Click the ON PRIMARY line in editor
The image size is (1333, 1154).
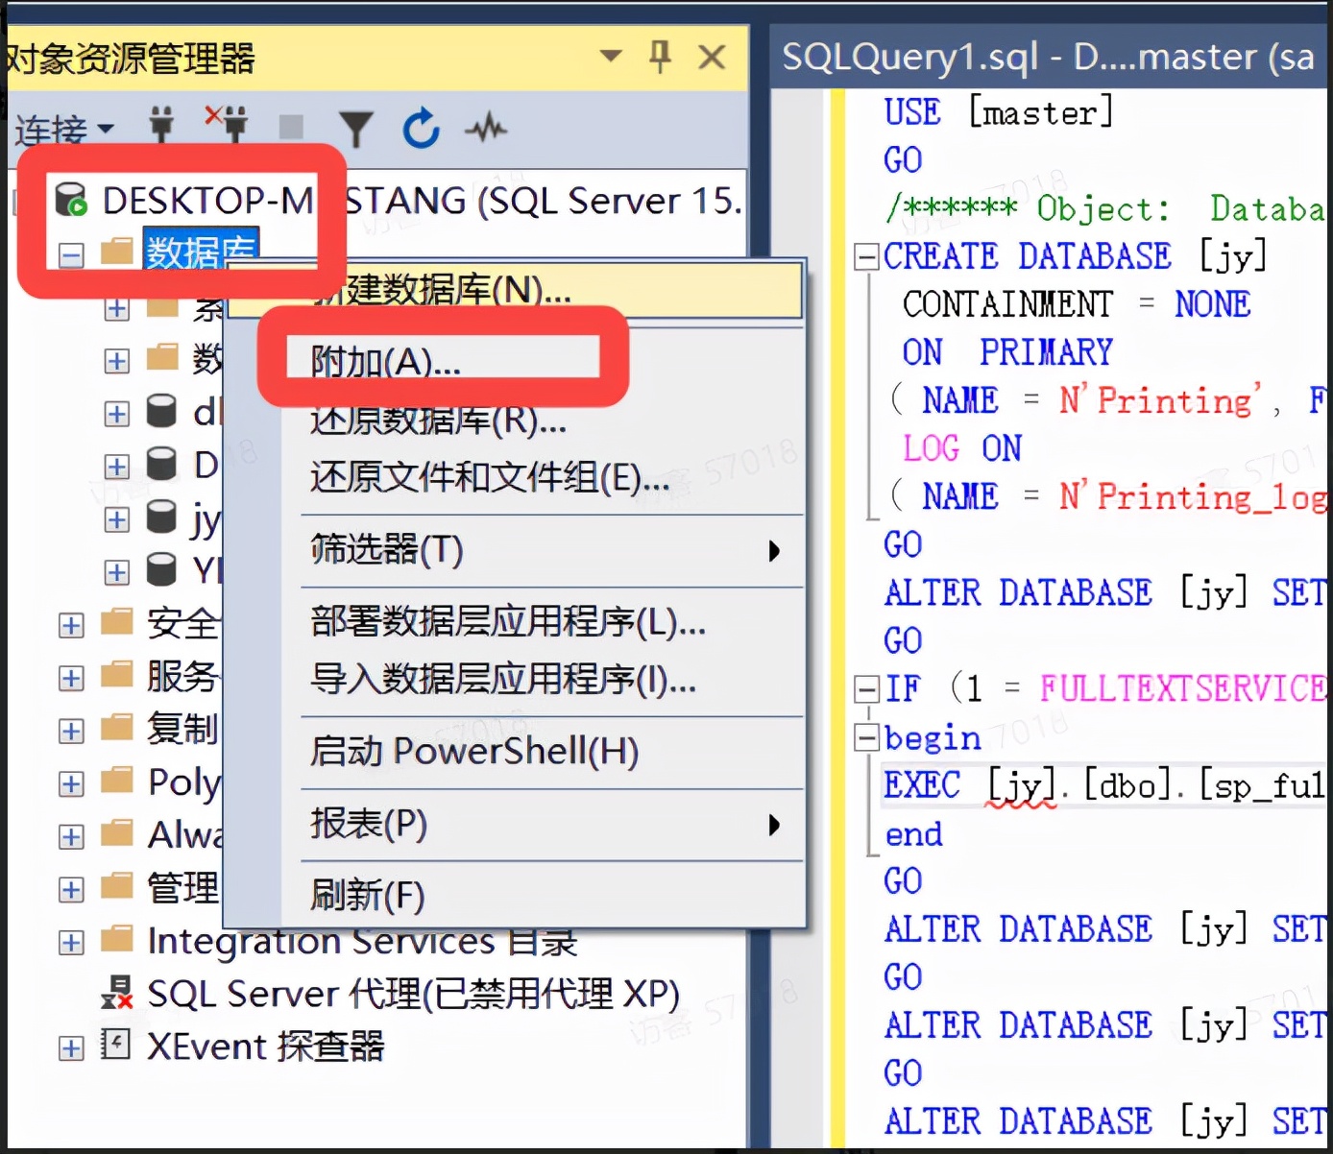(x=1007, y=352)
